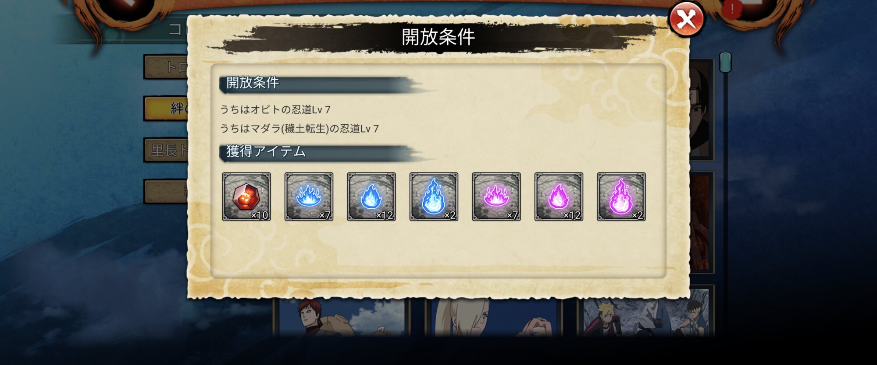Open the bottom partially hidden sidebar tab
This screenshot has height=365, width=877.
[167, 191]
